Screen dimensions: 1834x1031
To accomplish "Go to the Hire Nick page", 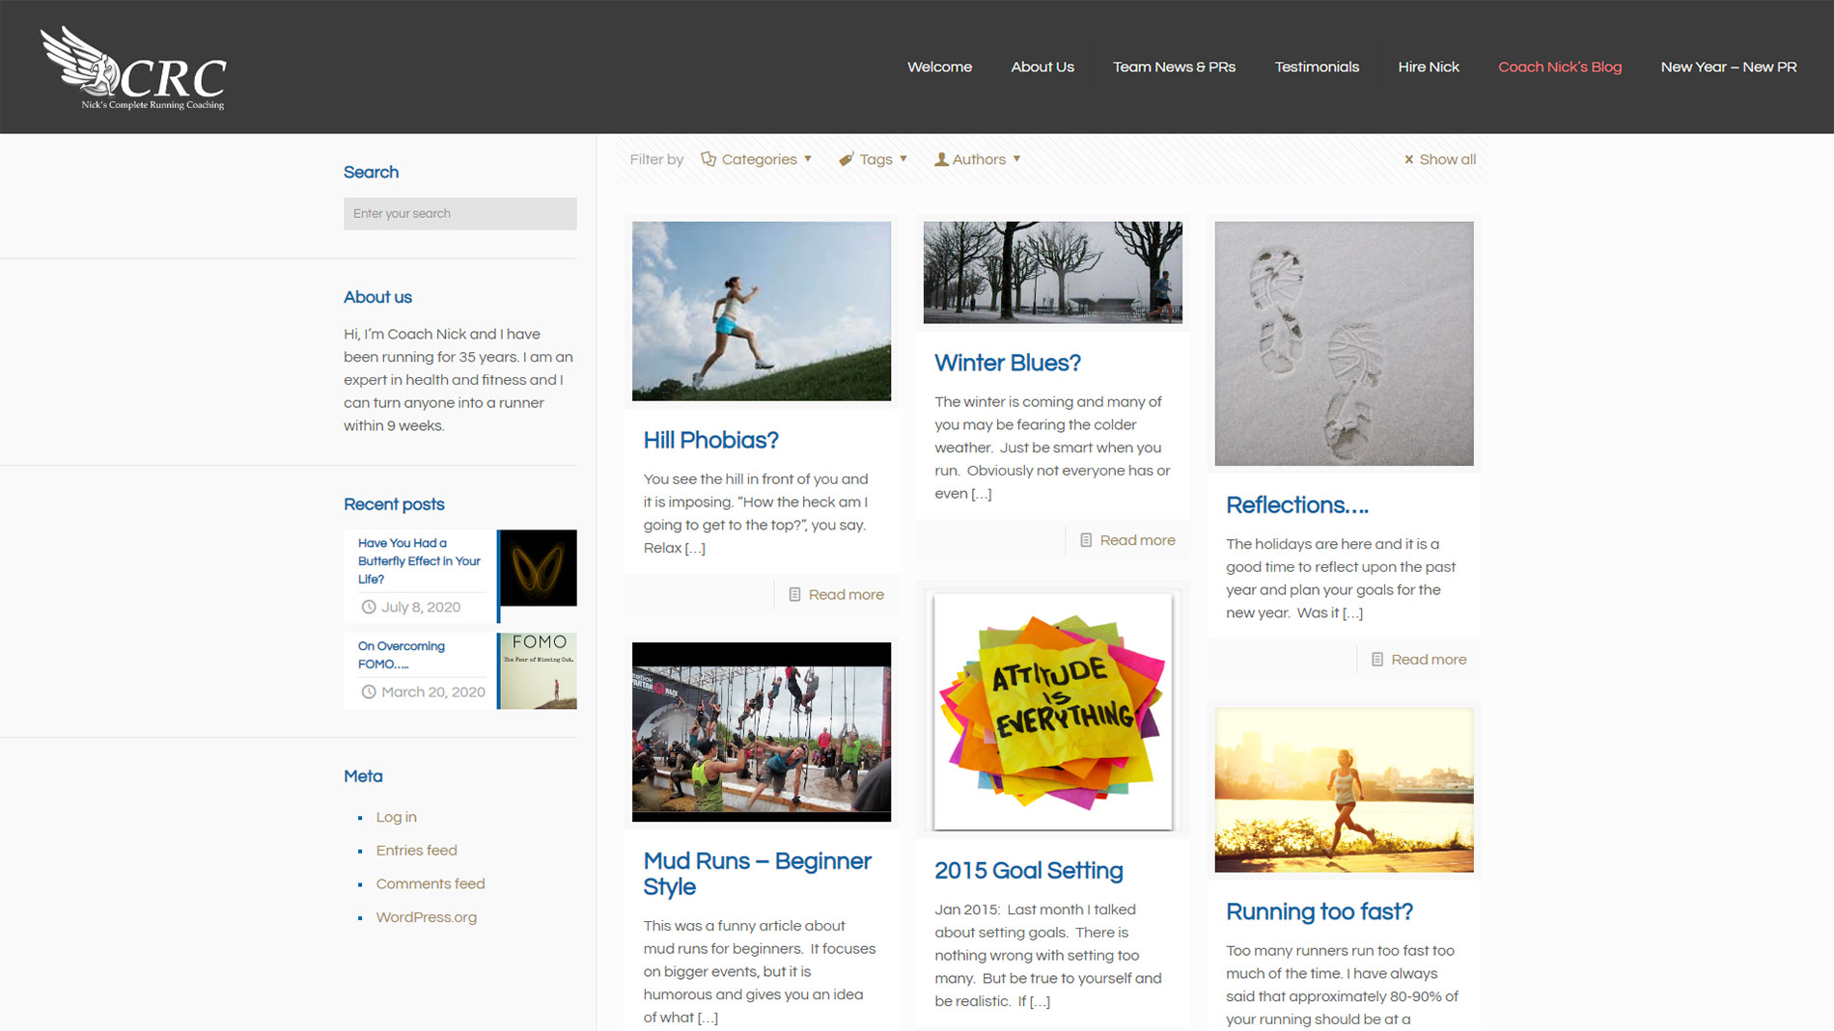I will point(1428,67).
